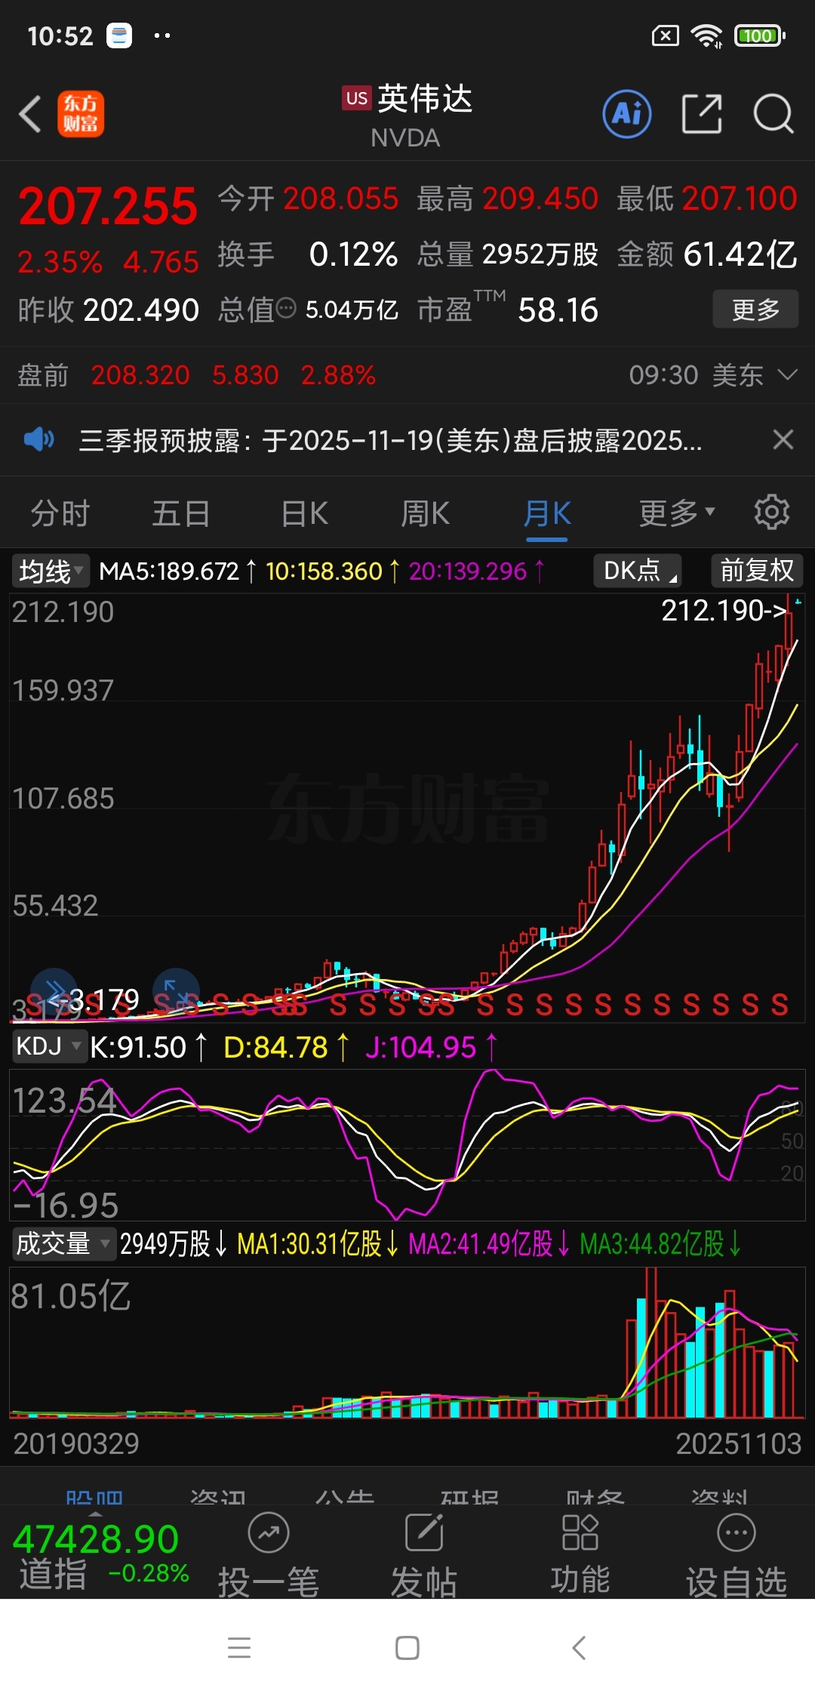Tap Android back chevron
Screen dimensions: 815x1697
pos(579,1647)
